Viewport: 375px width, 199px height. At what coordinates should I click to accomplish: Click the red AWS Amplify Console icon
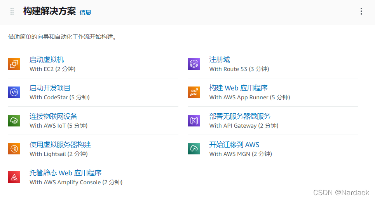point(14,177)
